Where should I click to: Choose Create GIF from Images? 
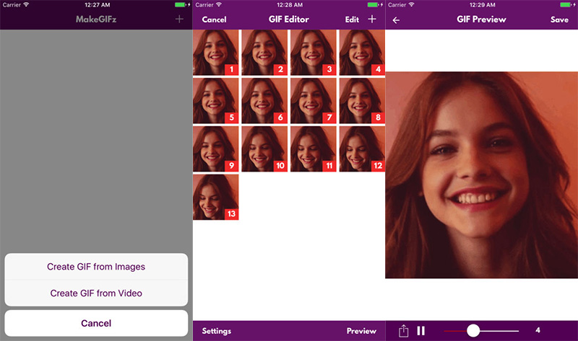96,267
